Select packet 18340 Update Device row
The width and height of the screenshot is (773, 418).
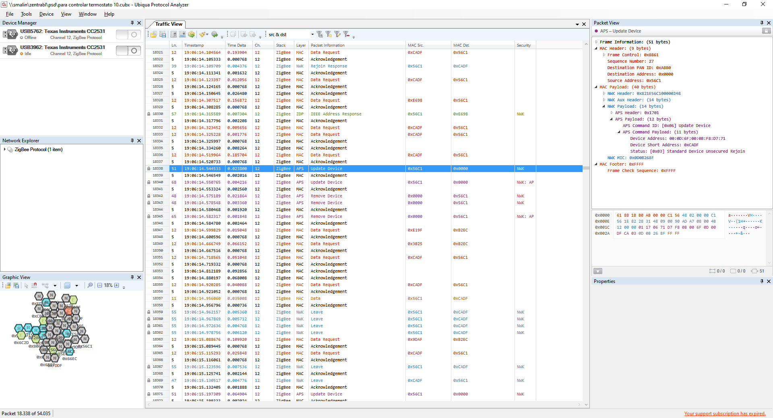coord(364,182)
